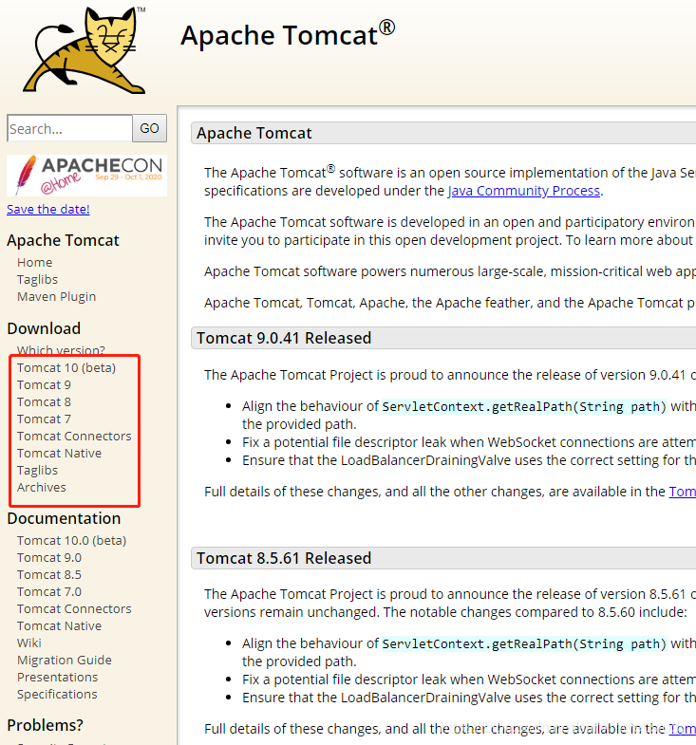Open the Specifications link
This screenshot has width=696, height=745.
point(57,695)
